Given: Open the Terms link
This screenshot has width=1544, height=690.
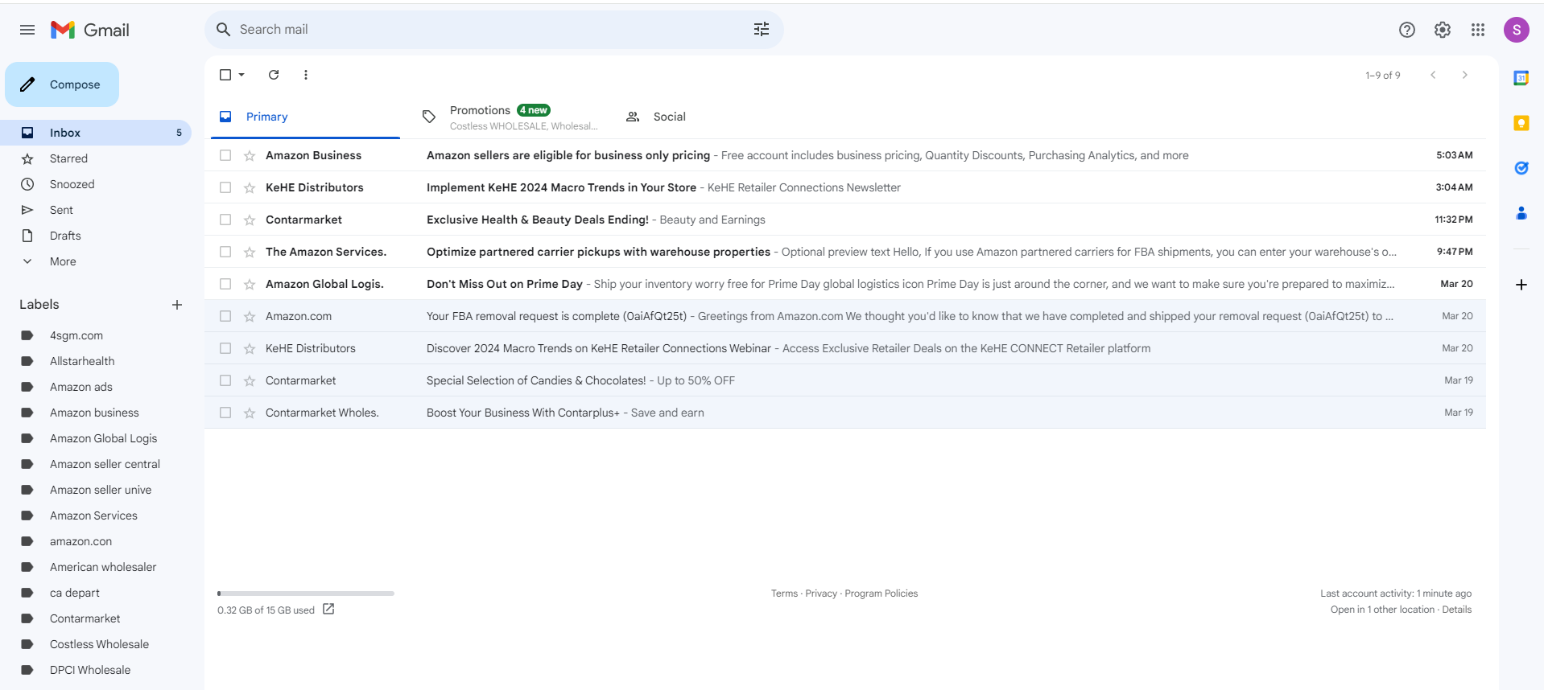Looking at the screenshot, I should click(784, 593).
